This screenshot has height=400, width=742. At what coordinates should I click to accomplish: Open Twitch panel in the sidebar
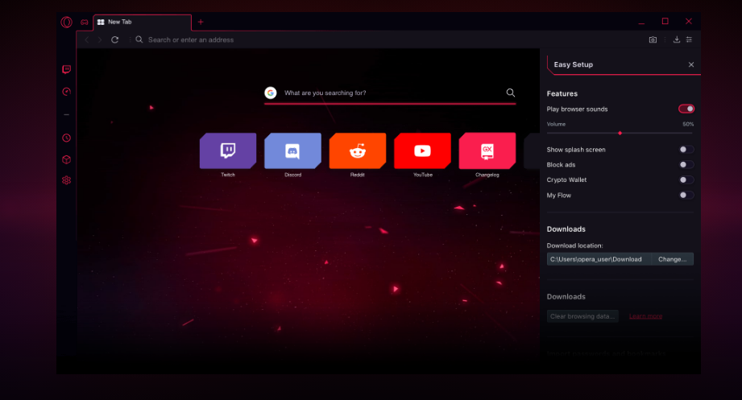point(67,69)
